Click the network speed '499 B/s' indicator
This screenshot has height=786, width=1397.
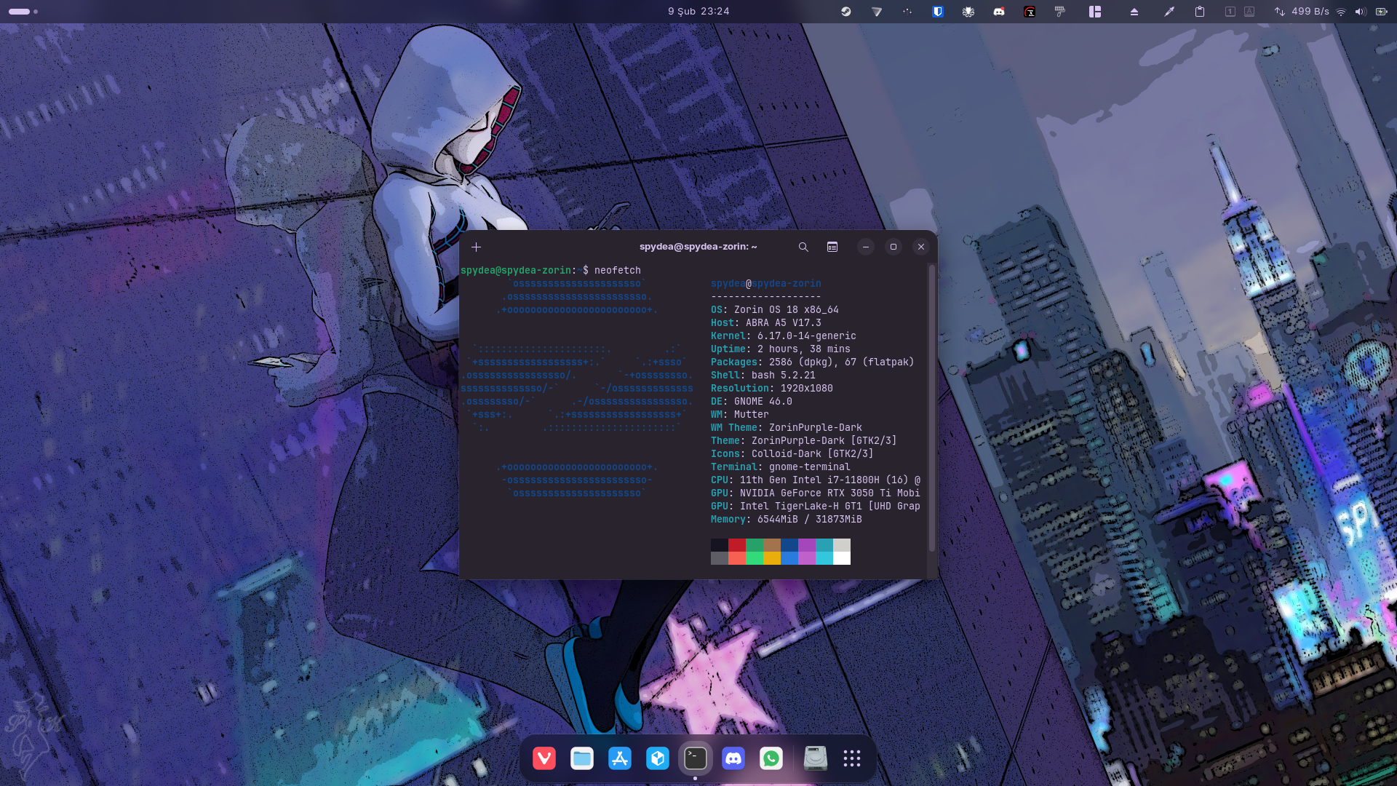coord(1302,12)
